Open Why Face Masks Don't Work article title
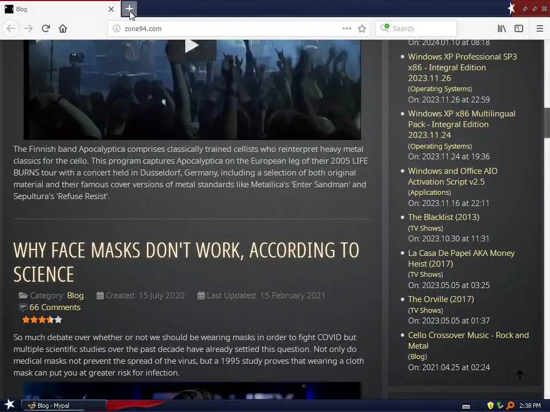550x412 pixels. [x=186, y=262]
